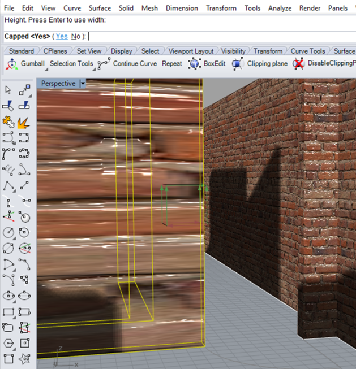
Task: Open the Surface menu
Action: click(x=100, y=8)
